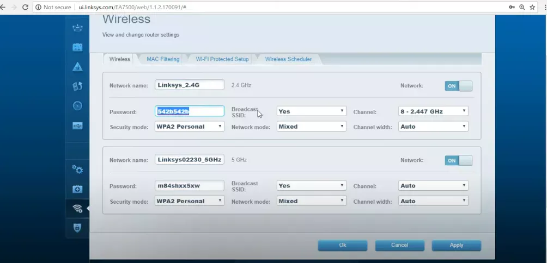547x263 pixels.
Task: Click the 5 GHz band label
Action: click(x=239, y=160)
